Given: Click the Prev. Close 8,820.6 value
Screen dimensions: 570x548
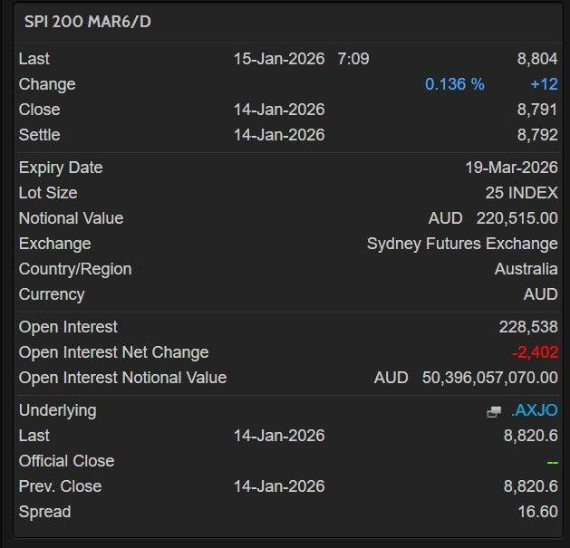Looking at the screenshot, I should (531, 486).
